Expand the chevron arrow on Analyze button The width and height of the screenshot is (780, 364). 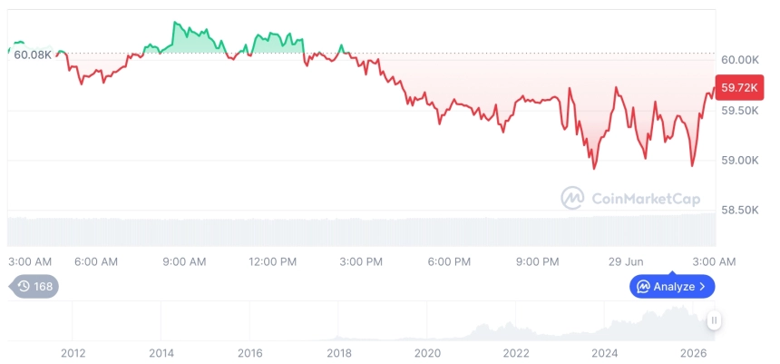coord(702,287)
